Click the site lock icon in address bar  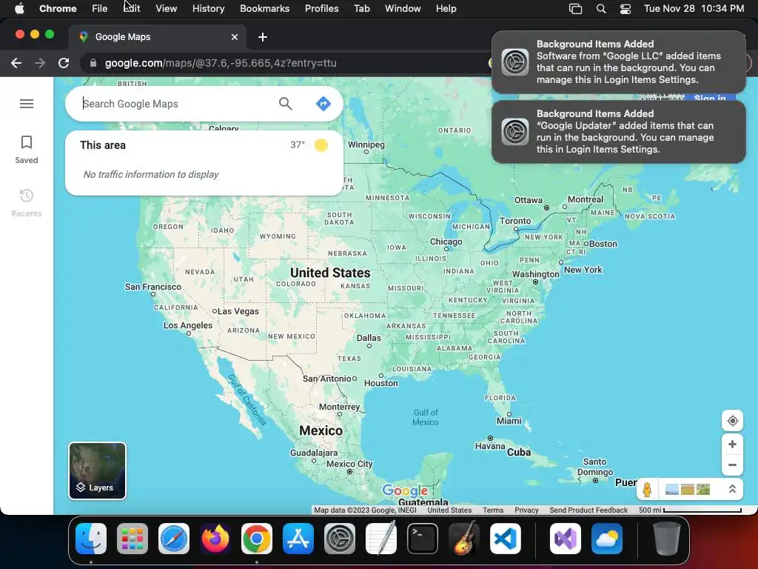(93, 63)
